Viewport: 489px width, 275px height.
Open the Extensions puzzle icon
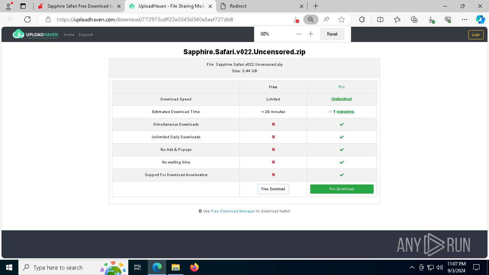click(362, 19)
